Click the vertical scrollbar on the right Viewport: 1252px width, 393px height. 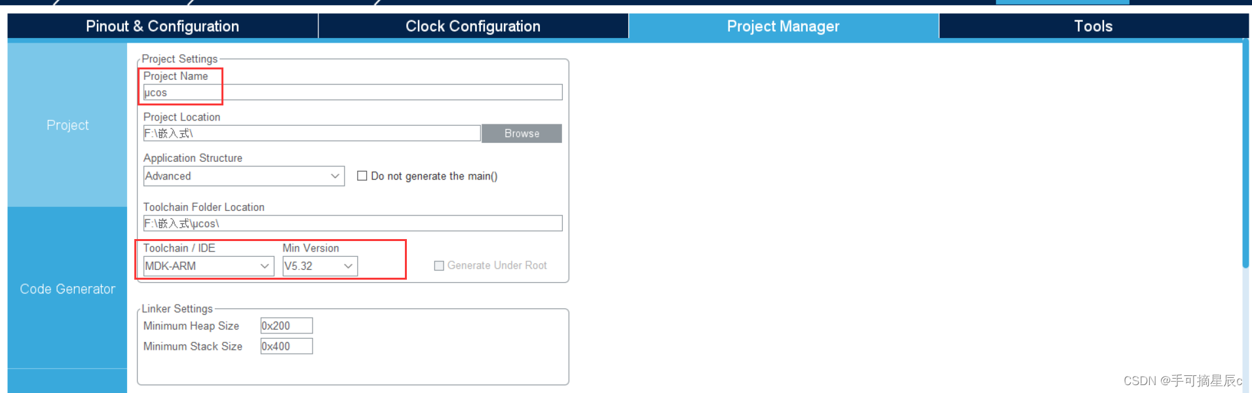pyautogui.click(x=1245, y=154)
